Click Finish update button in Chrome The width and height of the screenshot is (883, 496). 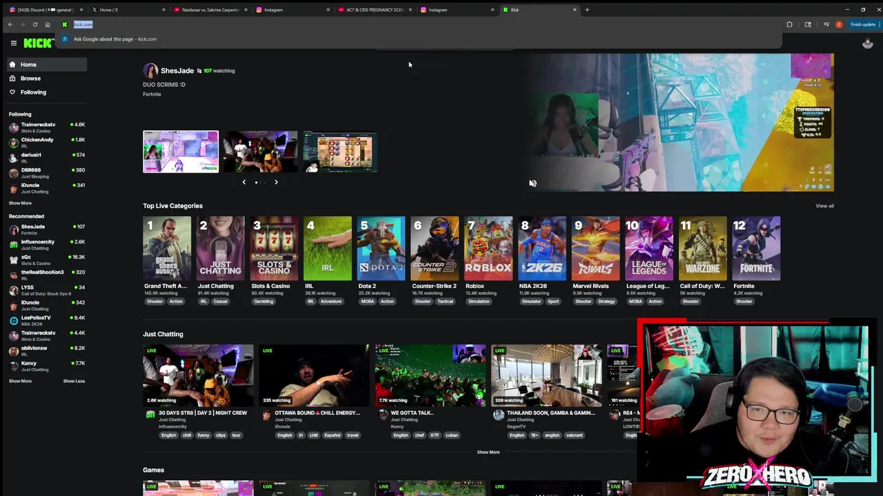click(862, 24)
